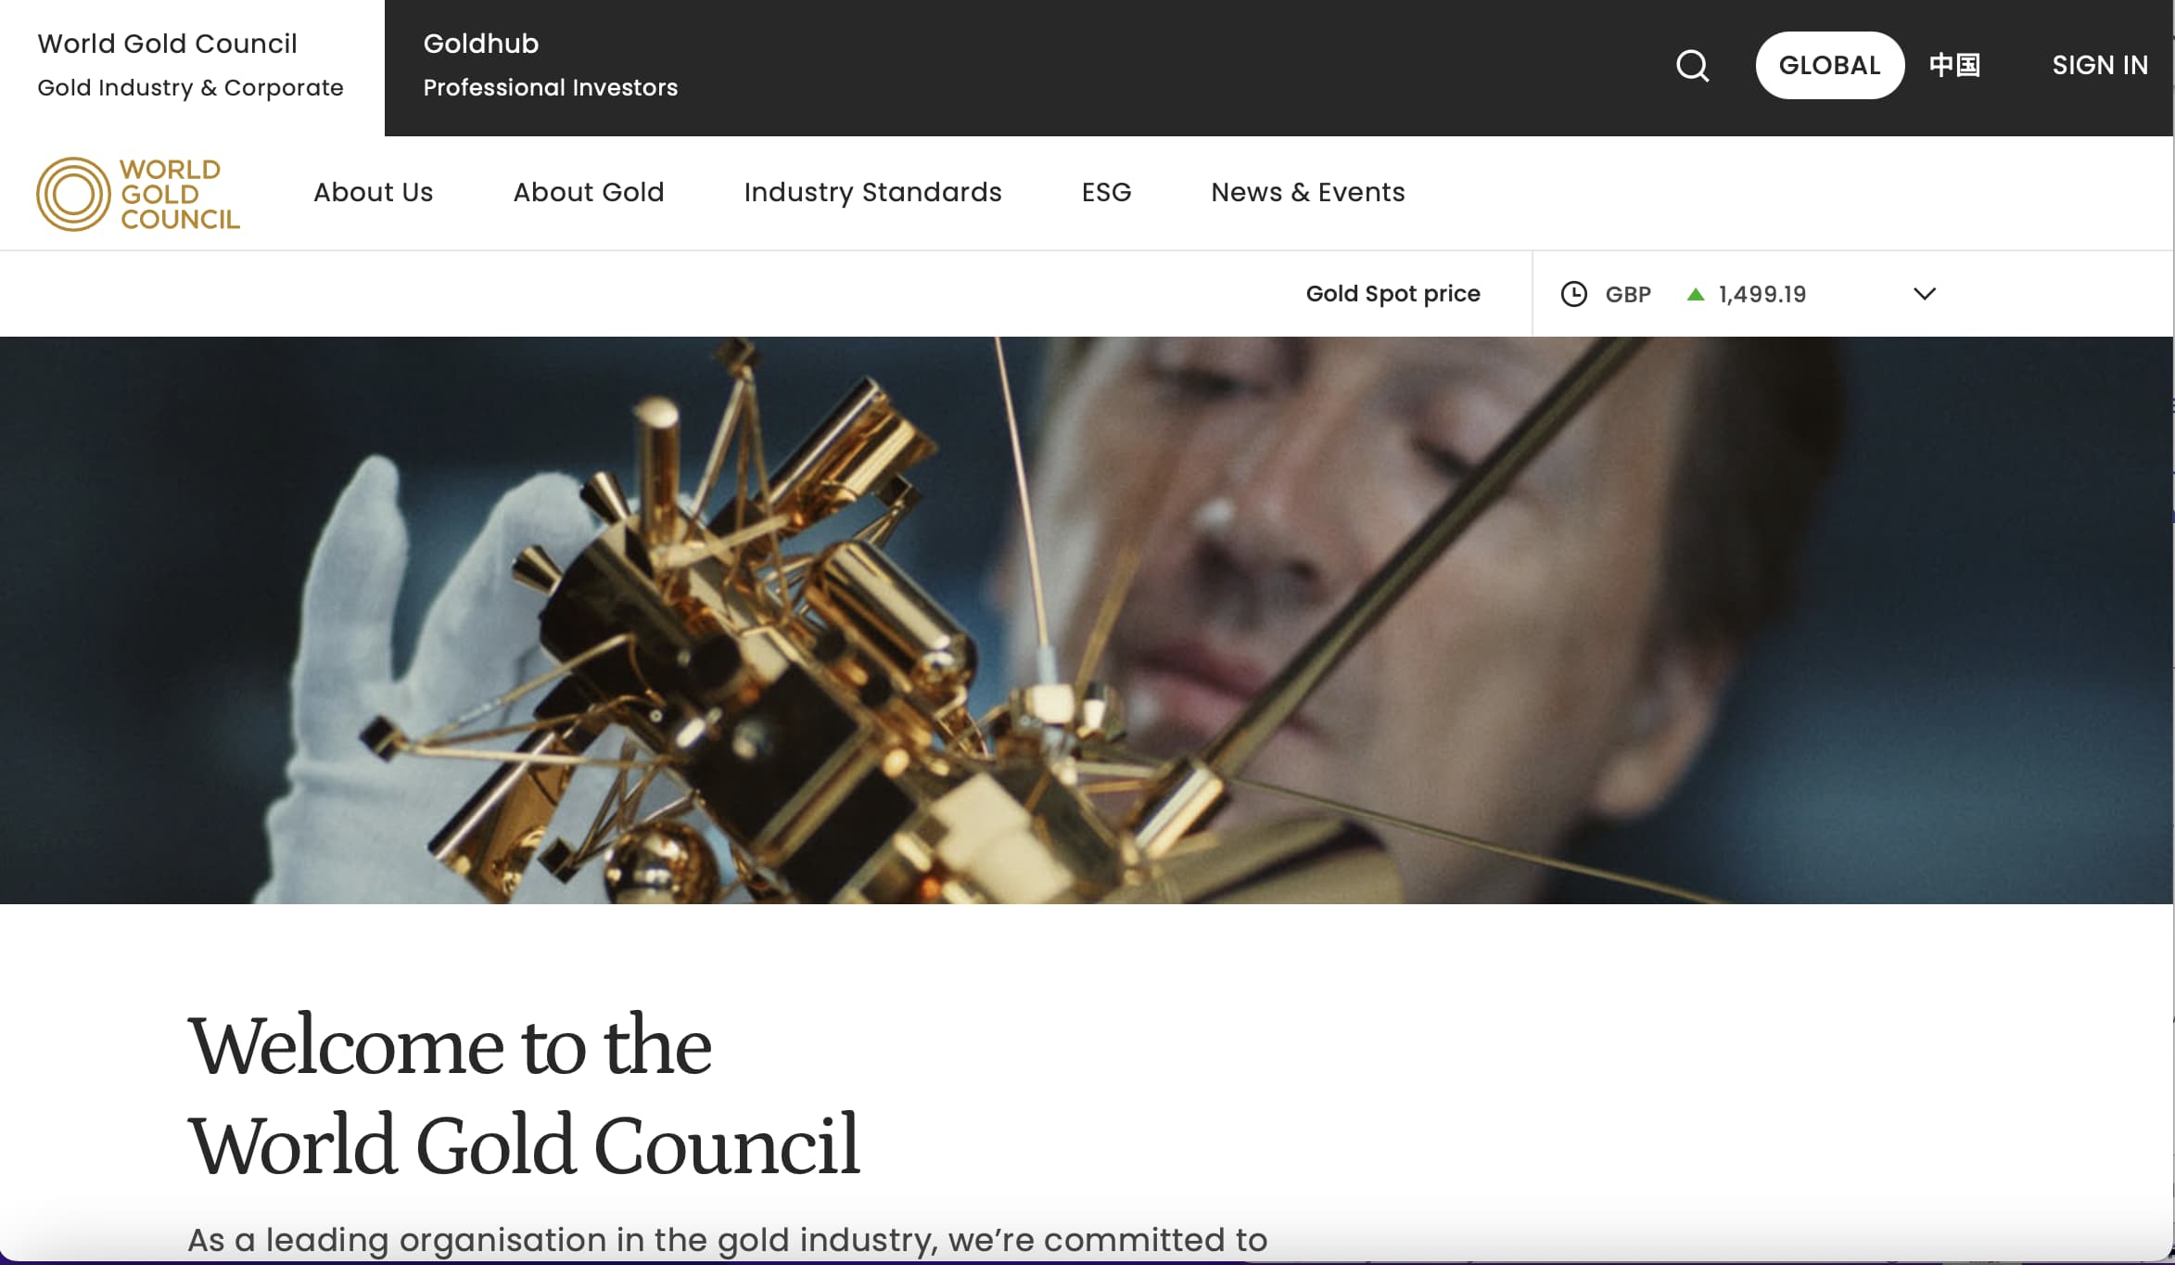Open the ESG menu
This screenshot has height=1265, width=2175.
pos(1106,192)
